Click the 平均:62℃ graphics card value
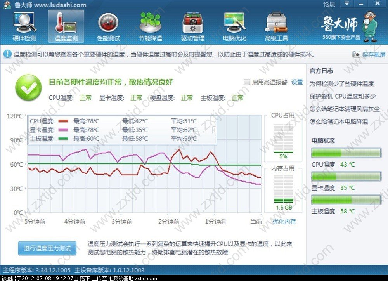Screen dimensions: 388x281 click(184, 130)
